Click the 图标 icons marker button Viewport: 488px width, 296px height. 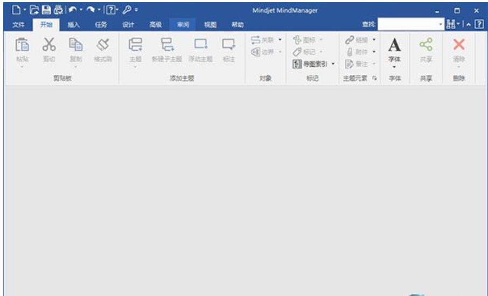coord(304,40)
